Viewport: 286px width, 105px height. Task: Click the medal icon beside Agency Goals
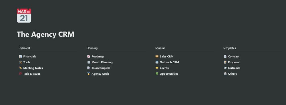pos(89,74)
